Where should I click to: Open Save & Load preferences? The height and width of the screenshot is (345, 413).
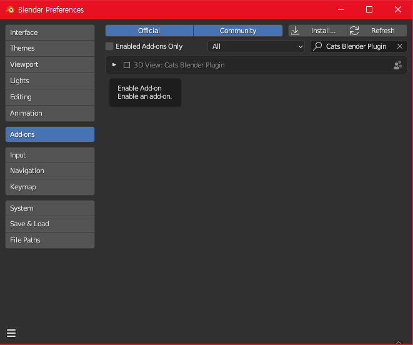pyautogui.click(x=50, y=224)
